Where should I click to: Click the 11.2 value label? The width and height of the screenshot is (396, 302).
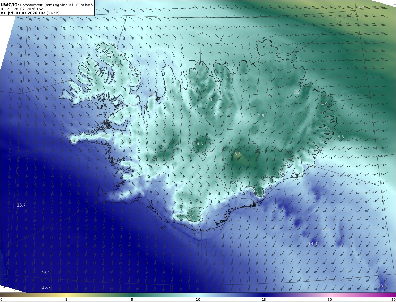point(326,229)
